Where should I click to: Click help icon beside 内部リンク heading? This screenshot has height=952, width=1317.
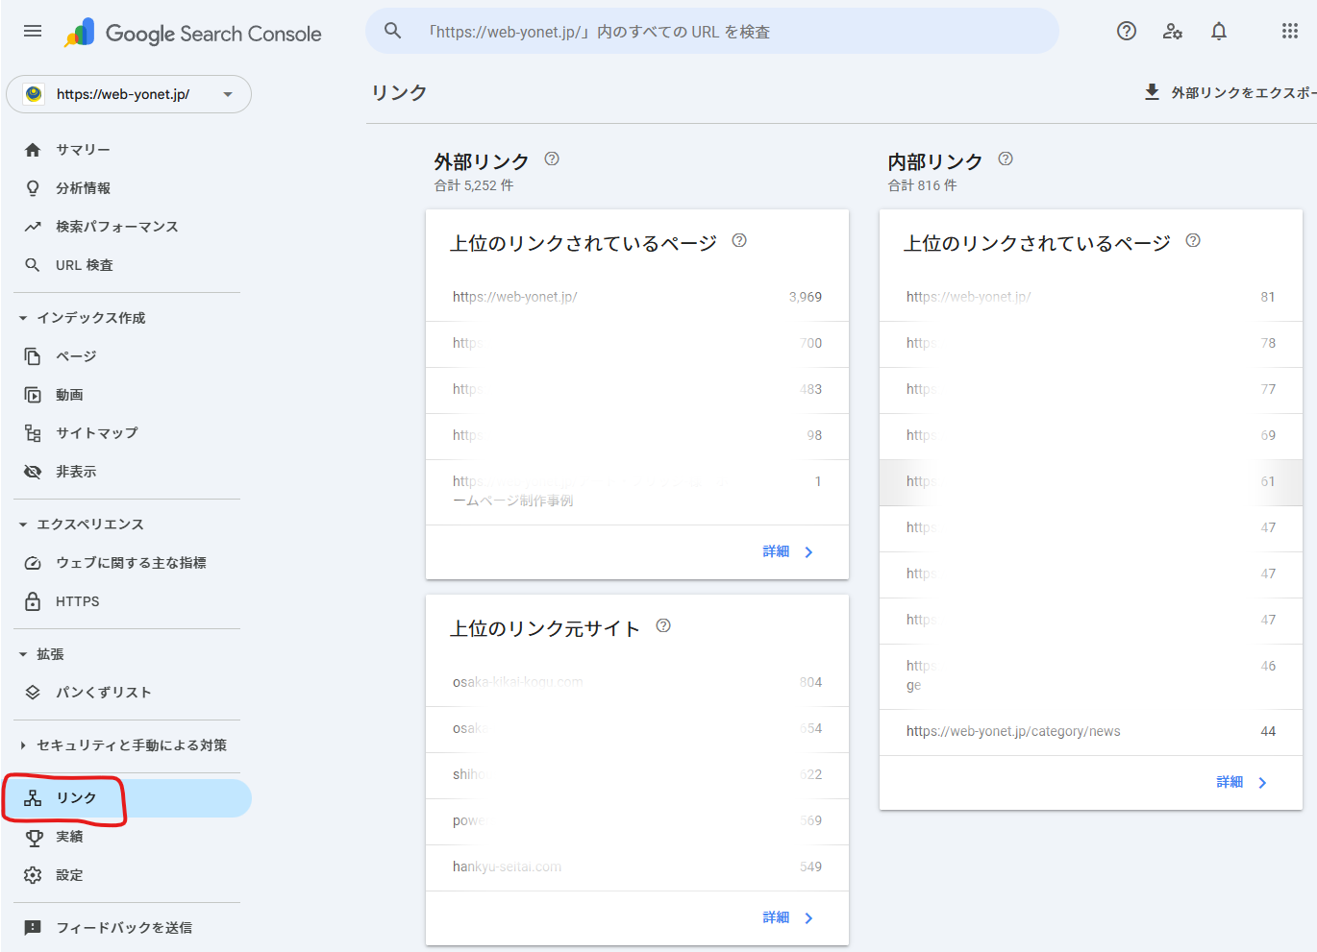[x=1006, y=159]
